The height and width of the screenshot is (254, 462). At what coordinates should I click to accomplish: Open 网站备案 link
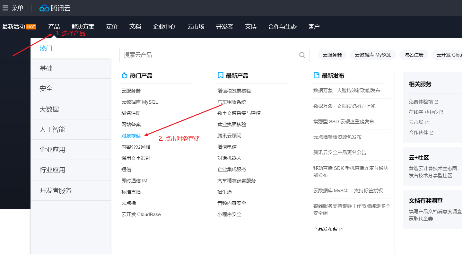click(131, 125)
